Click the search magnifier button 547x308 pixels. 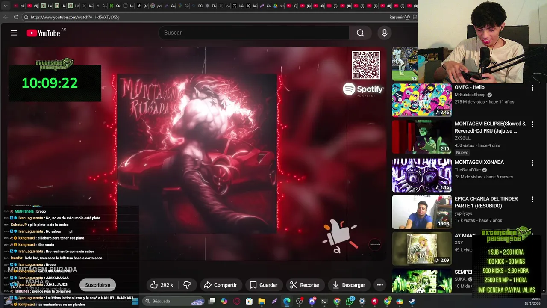coord(360,33)
